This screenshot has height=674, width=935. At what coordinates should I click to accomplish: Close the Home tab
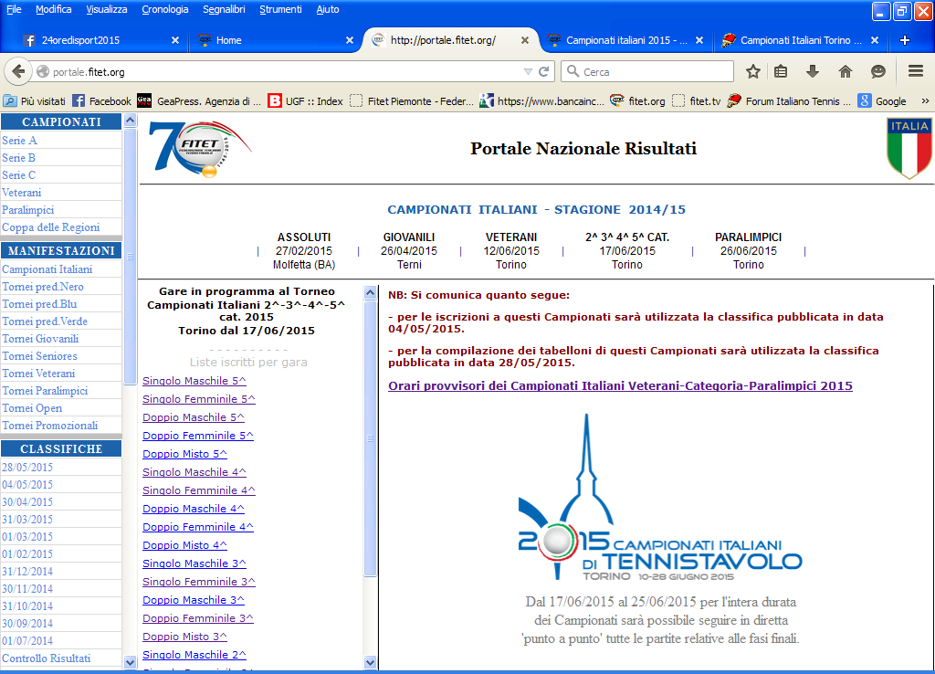point(350,40)
